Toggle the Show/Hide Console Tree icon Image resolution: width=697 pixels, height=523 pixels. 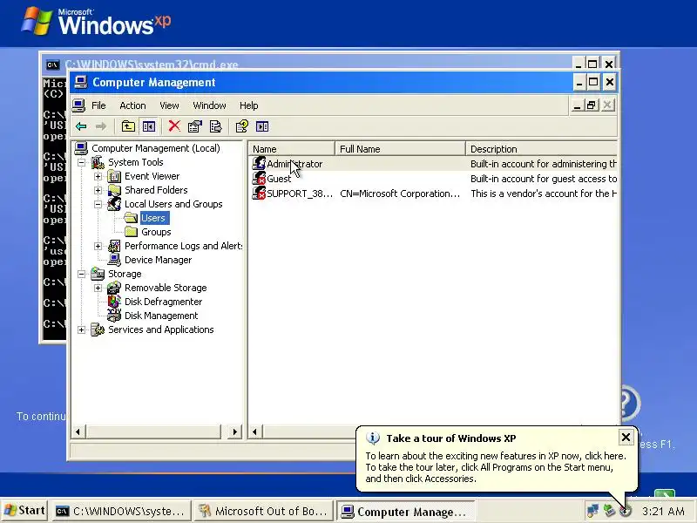pos(149,126)
